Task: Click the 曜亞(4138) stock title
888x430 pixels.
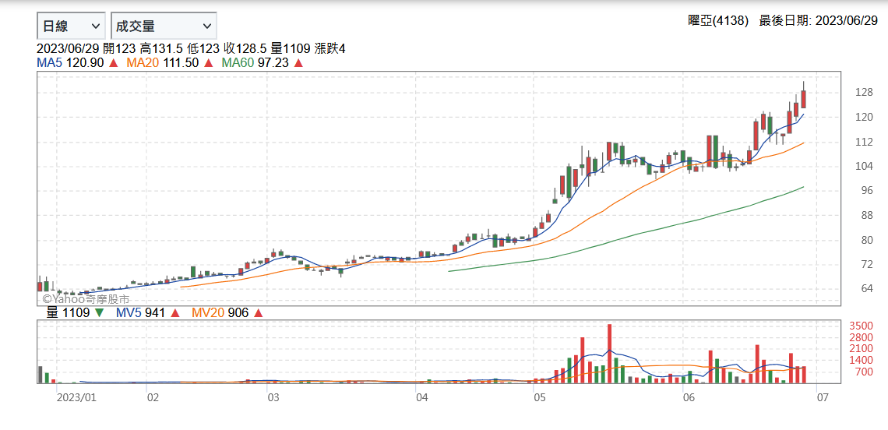Action: coord(717,22)
